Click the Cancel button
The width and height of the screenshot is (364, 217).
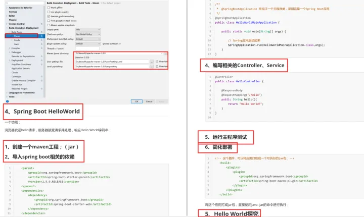click(149, 101)
